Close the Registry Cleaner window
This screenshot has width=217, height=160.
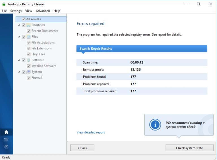pyautogui.click(x=211, y=4)
